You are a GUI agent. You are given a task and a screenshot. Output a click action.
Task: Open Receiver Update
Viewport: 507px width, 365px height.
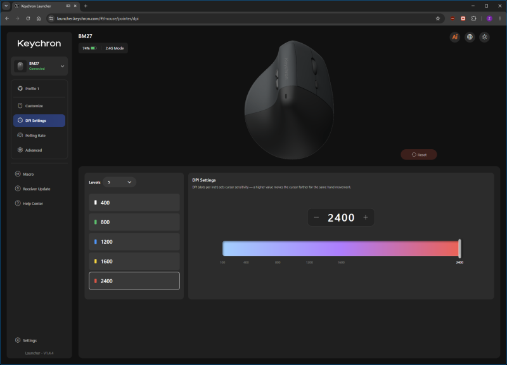click(33, 189)
